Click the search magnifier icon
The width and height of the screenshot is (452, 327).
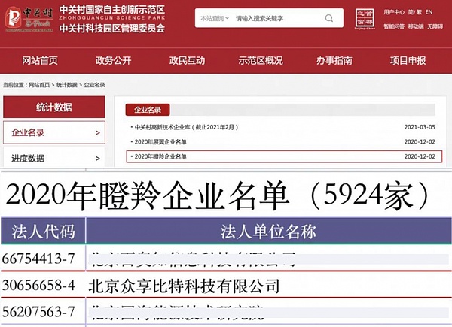(329, 18)
